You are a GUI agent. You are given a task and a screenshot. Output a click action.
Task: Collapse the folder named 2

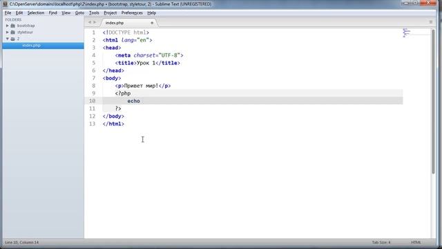[8, 39]
